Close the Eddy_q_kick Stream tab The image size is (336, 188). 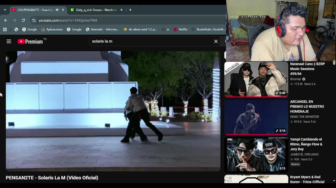pos(121,10)
